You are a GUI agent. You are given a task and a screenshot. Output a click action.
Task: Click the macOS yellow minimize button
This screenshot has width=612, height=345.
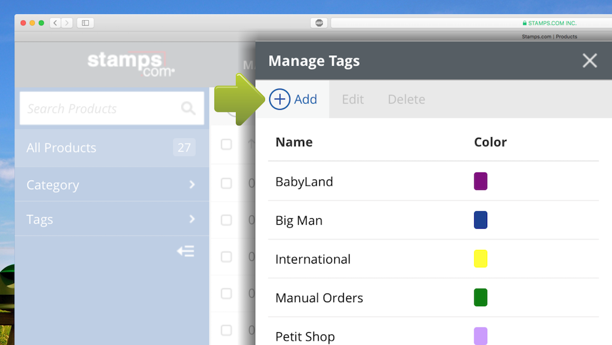32,23
